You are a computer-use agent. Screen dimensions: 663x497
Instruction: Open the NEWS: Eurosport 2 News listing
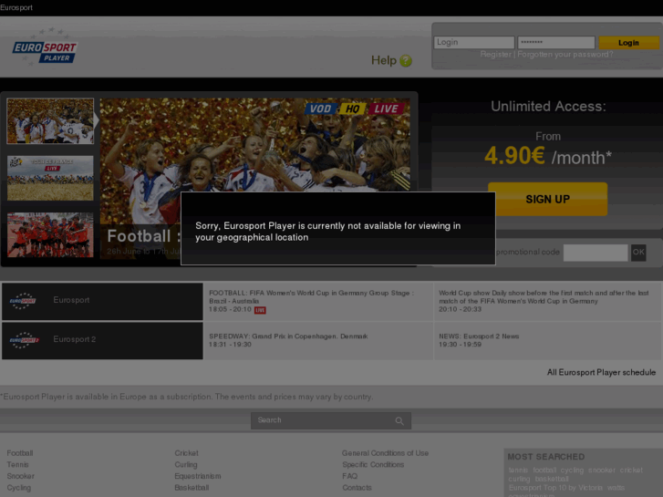click(547, 340)
